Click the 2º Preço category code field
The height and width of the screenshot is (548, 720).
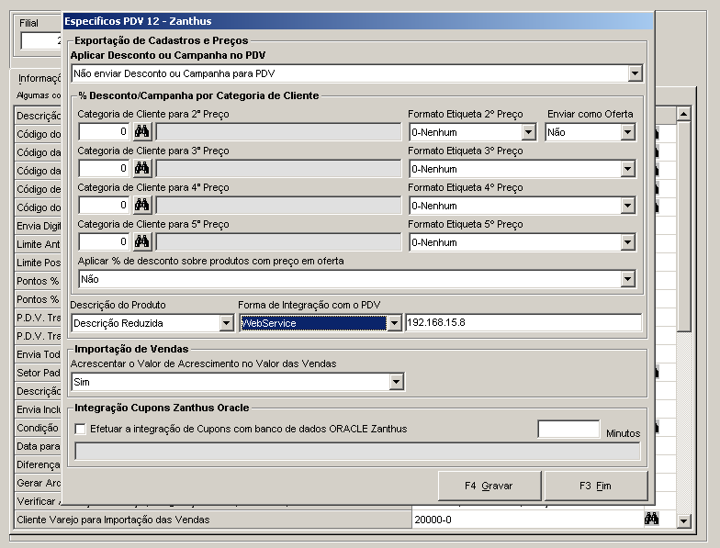click(105, 132)
